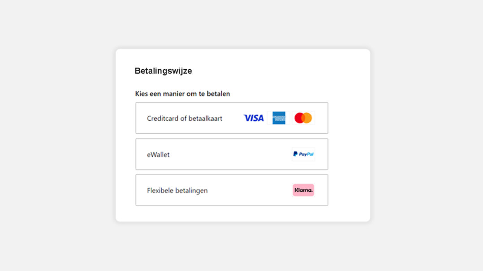Click the Mastercard logo
Viewport: 483px width, 271px height.
(303, 118)
